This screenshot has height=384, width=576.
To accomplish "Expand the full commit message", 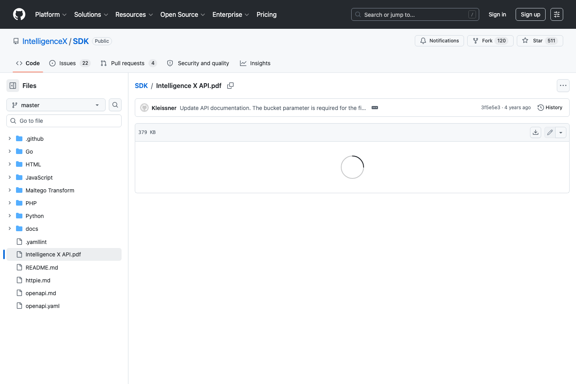I will 375,108.
